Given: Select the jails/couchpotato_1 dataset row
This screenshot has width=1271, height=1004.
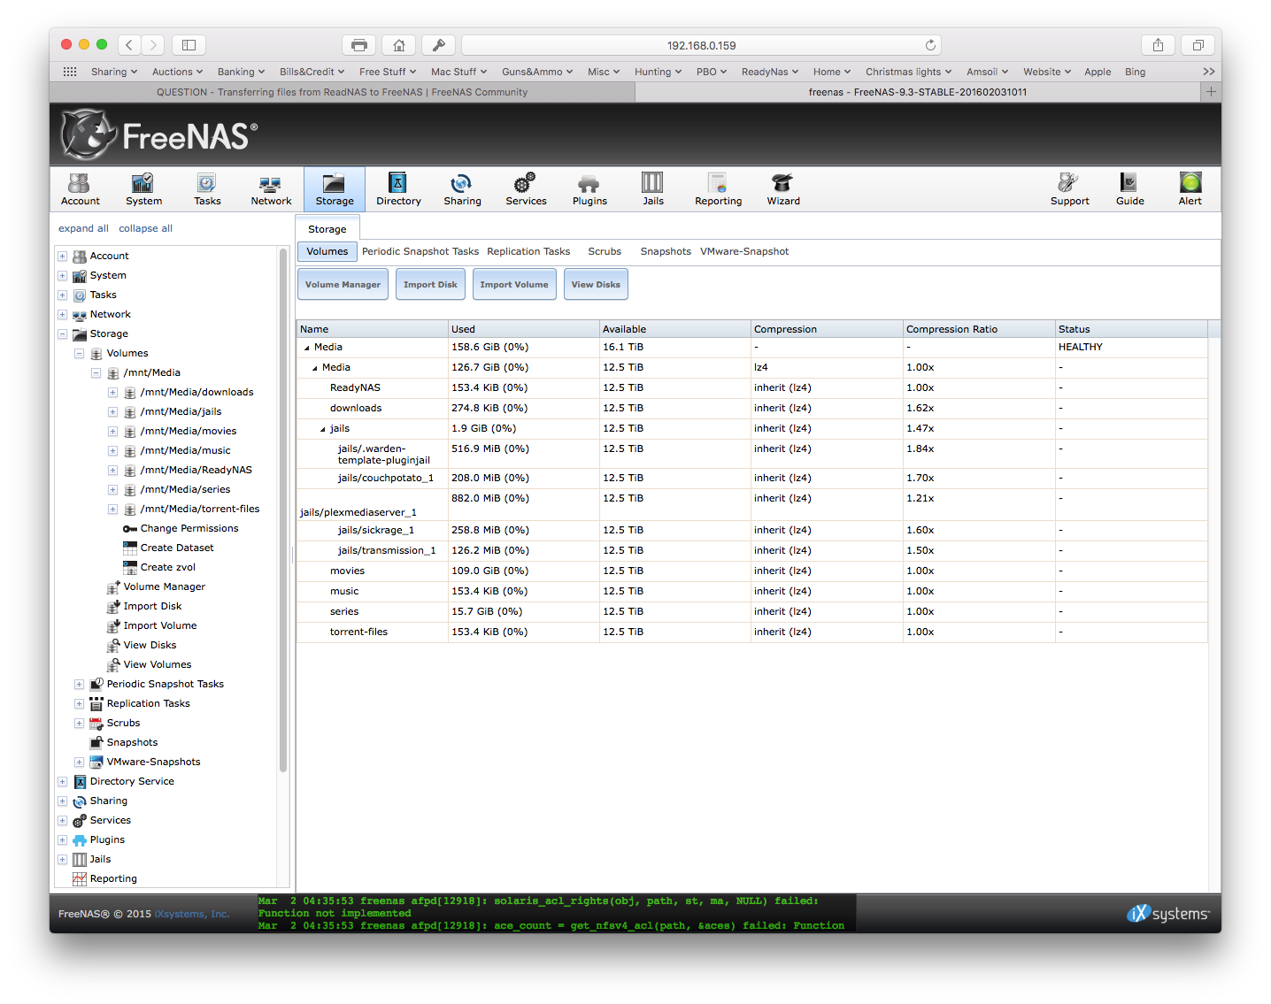Looking at the screenshot, I should tap(752, 479).
